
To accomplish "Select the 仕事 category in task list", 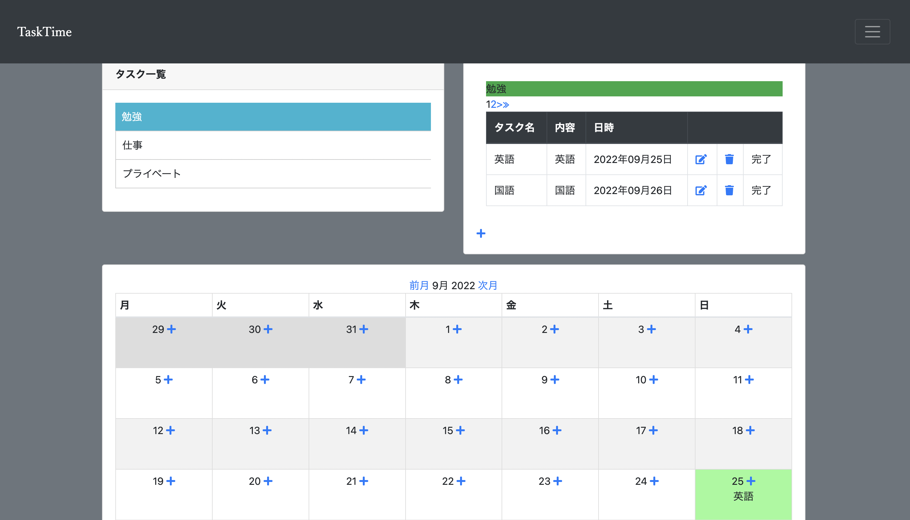I will [273, 145].
